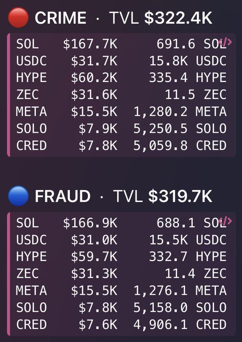This screenshot has height=342, width=242.
Task: Click the code icon in FRAUD block
Action: coord(225,221)
